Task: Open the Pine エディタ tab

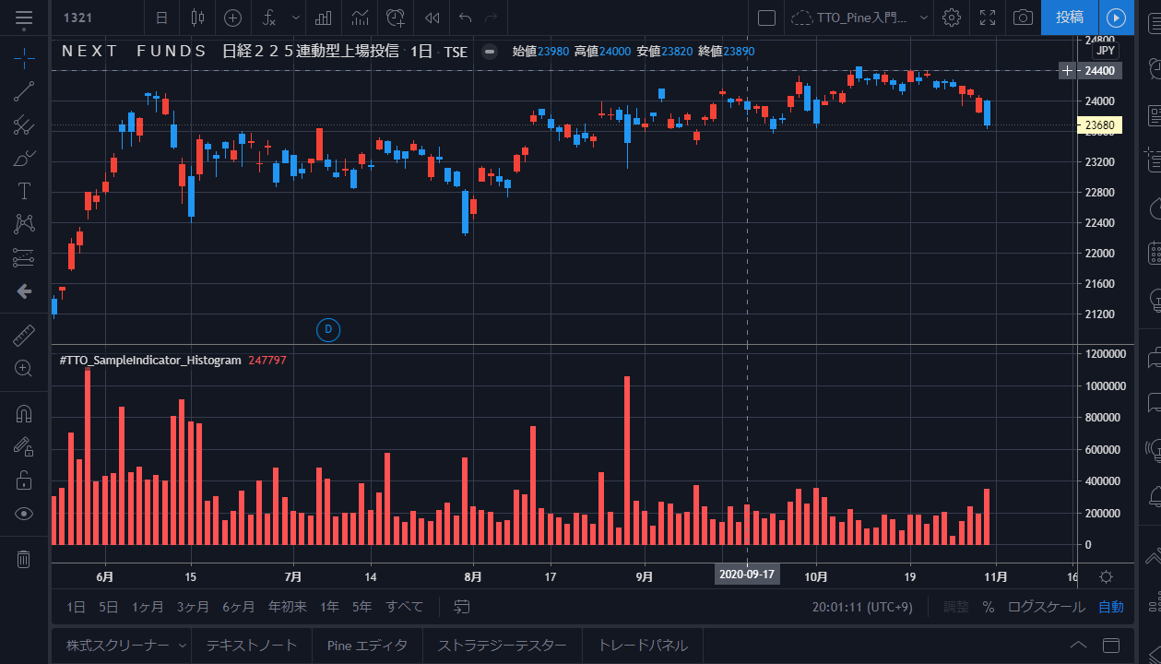Action: coord(367,646)
